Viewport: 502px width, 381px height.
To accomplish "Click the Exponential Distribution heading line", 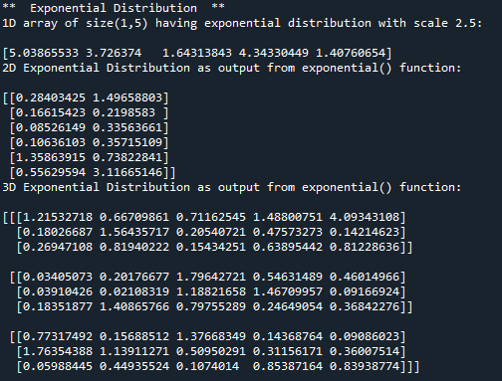I will coord(114,8).
